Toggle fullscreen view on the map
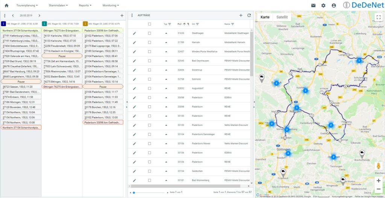 point(378,17)
